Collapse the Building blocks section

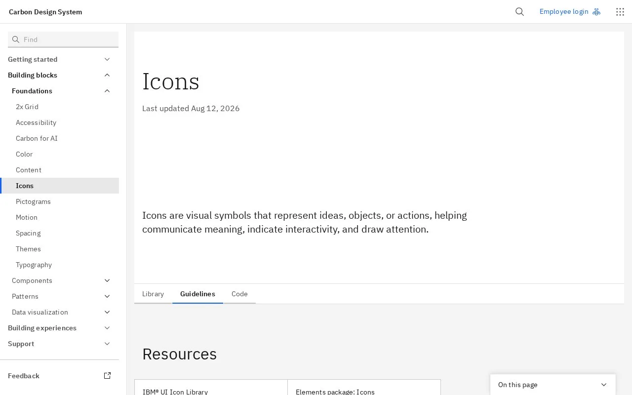59,75
